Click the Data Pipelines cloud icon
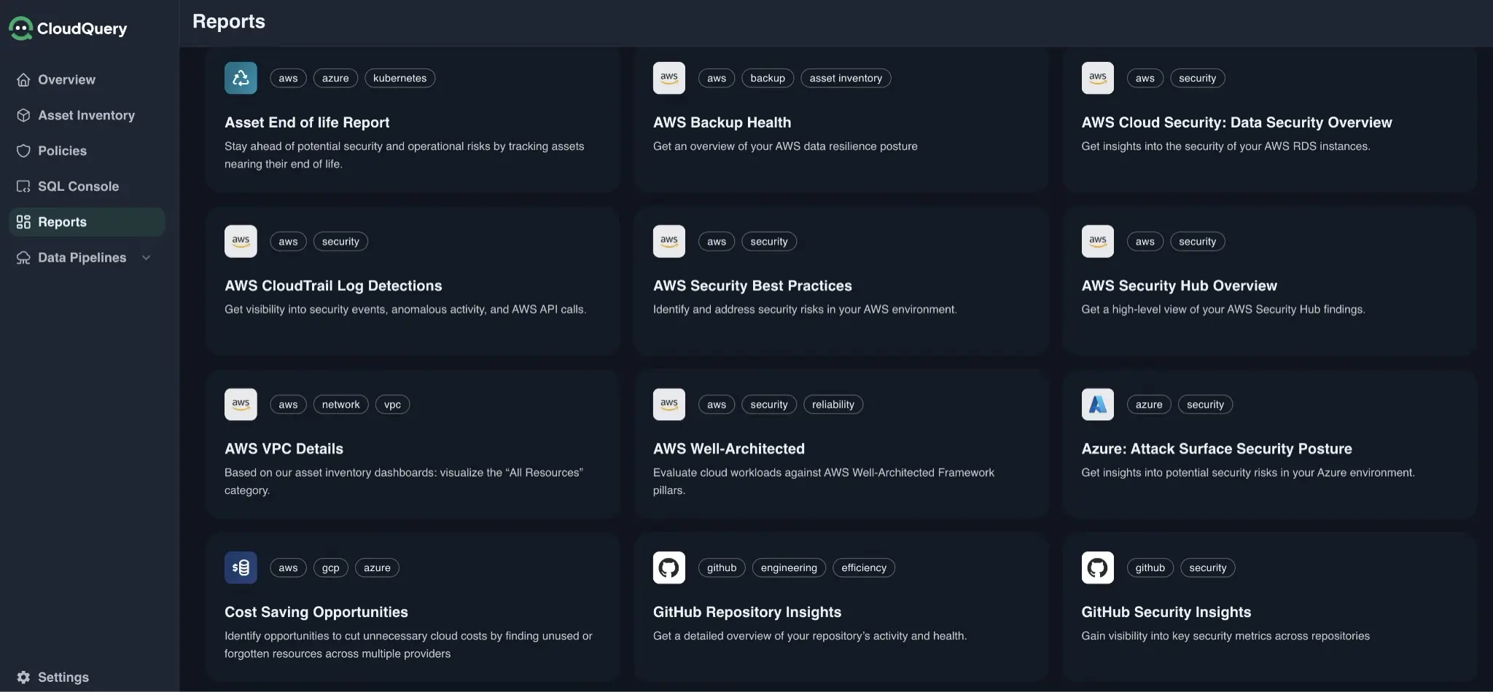1493x692 pixels. click(x=23, y=258)
